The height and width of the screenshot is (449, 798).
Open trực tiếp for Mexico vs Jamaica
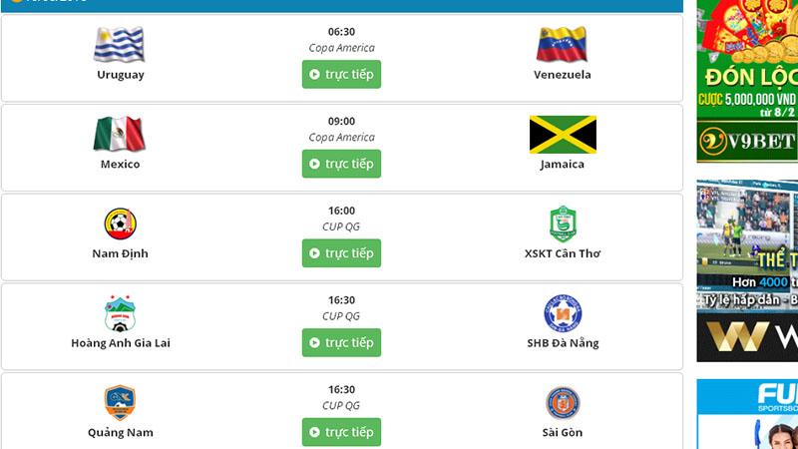(341, 164)
